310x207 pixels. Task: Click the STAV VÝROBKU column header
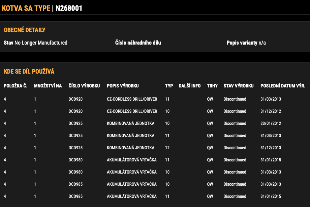239,86
